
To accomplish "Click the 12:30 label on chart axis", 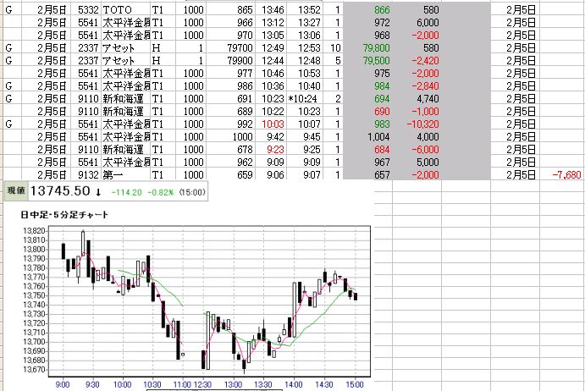I will tap(202, 384).
